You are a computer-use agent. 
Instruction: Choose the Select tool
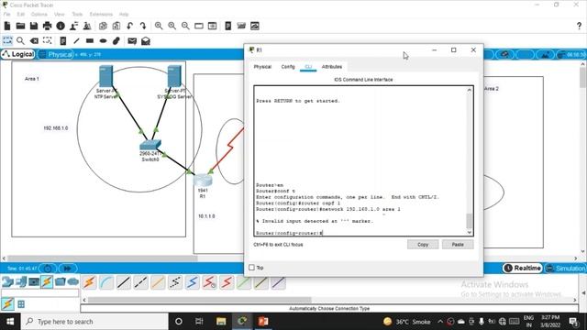tap(7, 40)
